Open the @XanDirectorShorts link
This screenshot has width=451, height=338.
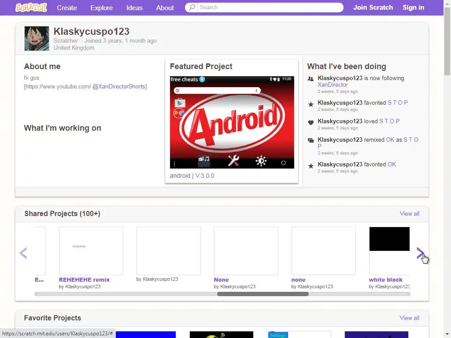119,87
